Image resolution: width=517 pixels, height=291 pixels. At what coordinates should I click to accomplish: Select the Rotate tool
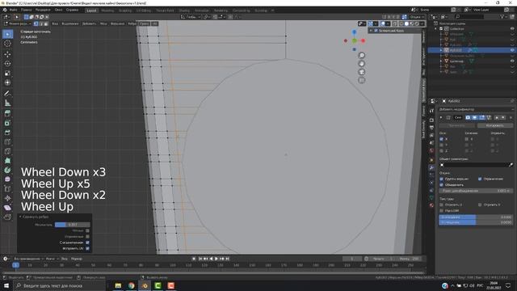pos(7,63)
